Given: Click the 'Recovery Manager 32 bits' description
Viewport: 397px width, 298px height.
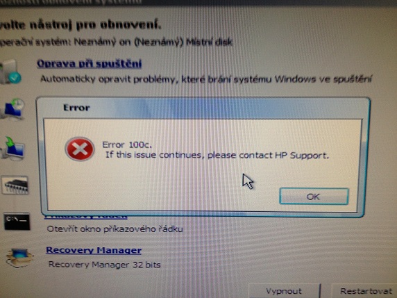Looking at the screenshot, I should 105,265.
